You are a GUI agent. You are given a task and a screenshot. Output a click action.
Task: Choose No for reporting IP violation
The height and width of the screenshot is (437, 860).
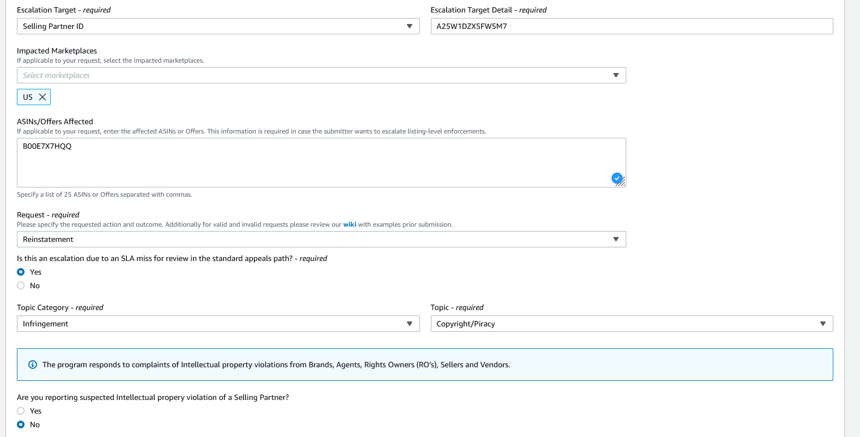click(21, 424)
